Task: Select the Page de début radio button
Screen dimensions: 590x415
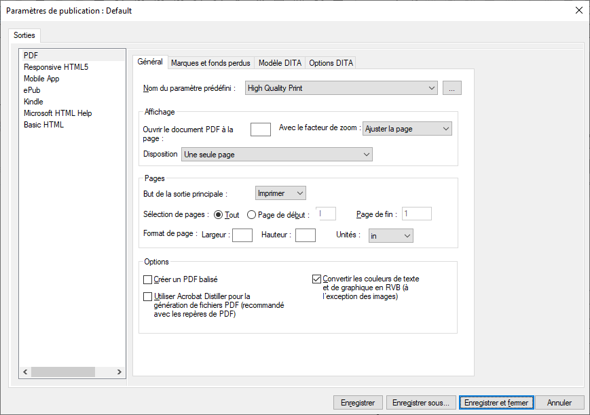Action: [x=252, y=214]
